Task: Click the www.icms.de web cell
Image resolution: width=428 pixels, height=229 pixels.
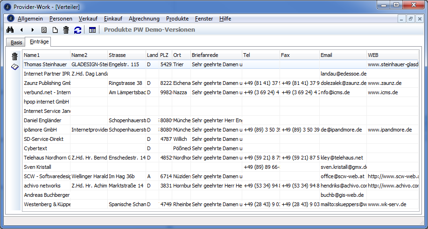Action: tap(392, 92)
